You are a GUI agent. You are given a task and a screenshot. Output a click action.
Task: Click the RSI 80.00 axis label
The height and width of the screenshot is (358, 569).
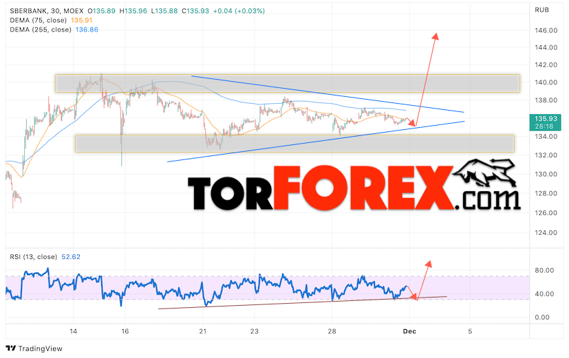(544, 270)
